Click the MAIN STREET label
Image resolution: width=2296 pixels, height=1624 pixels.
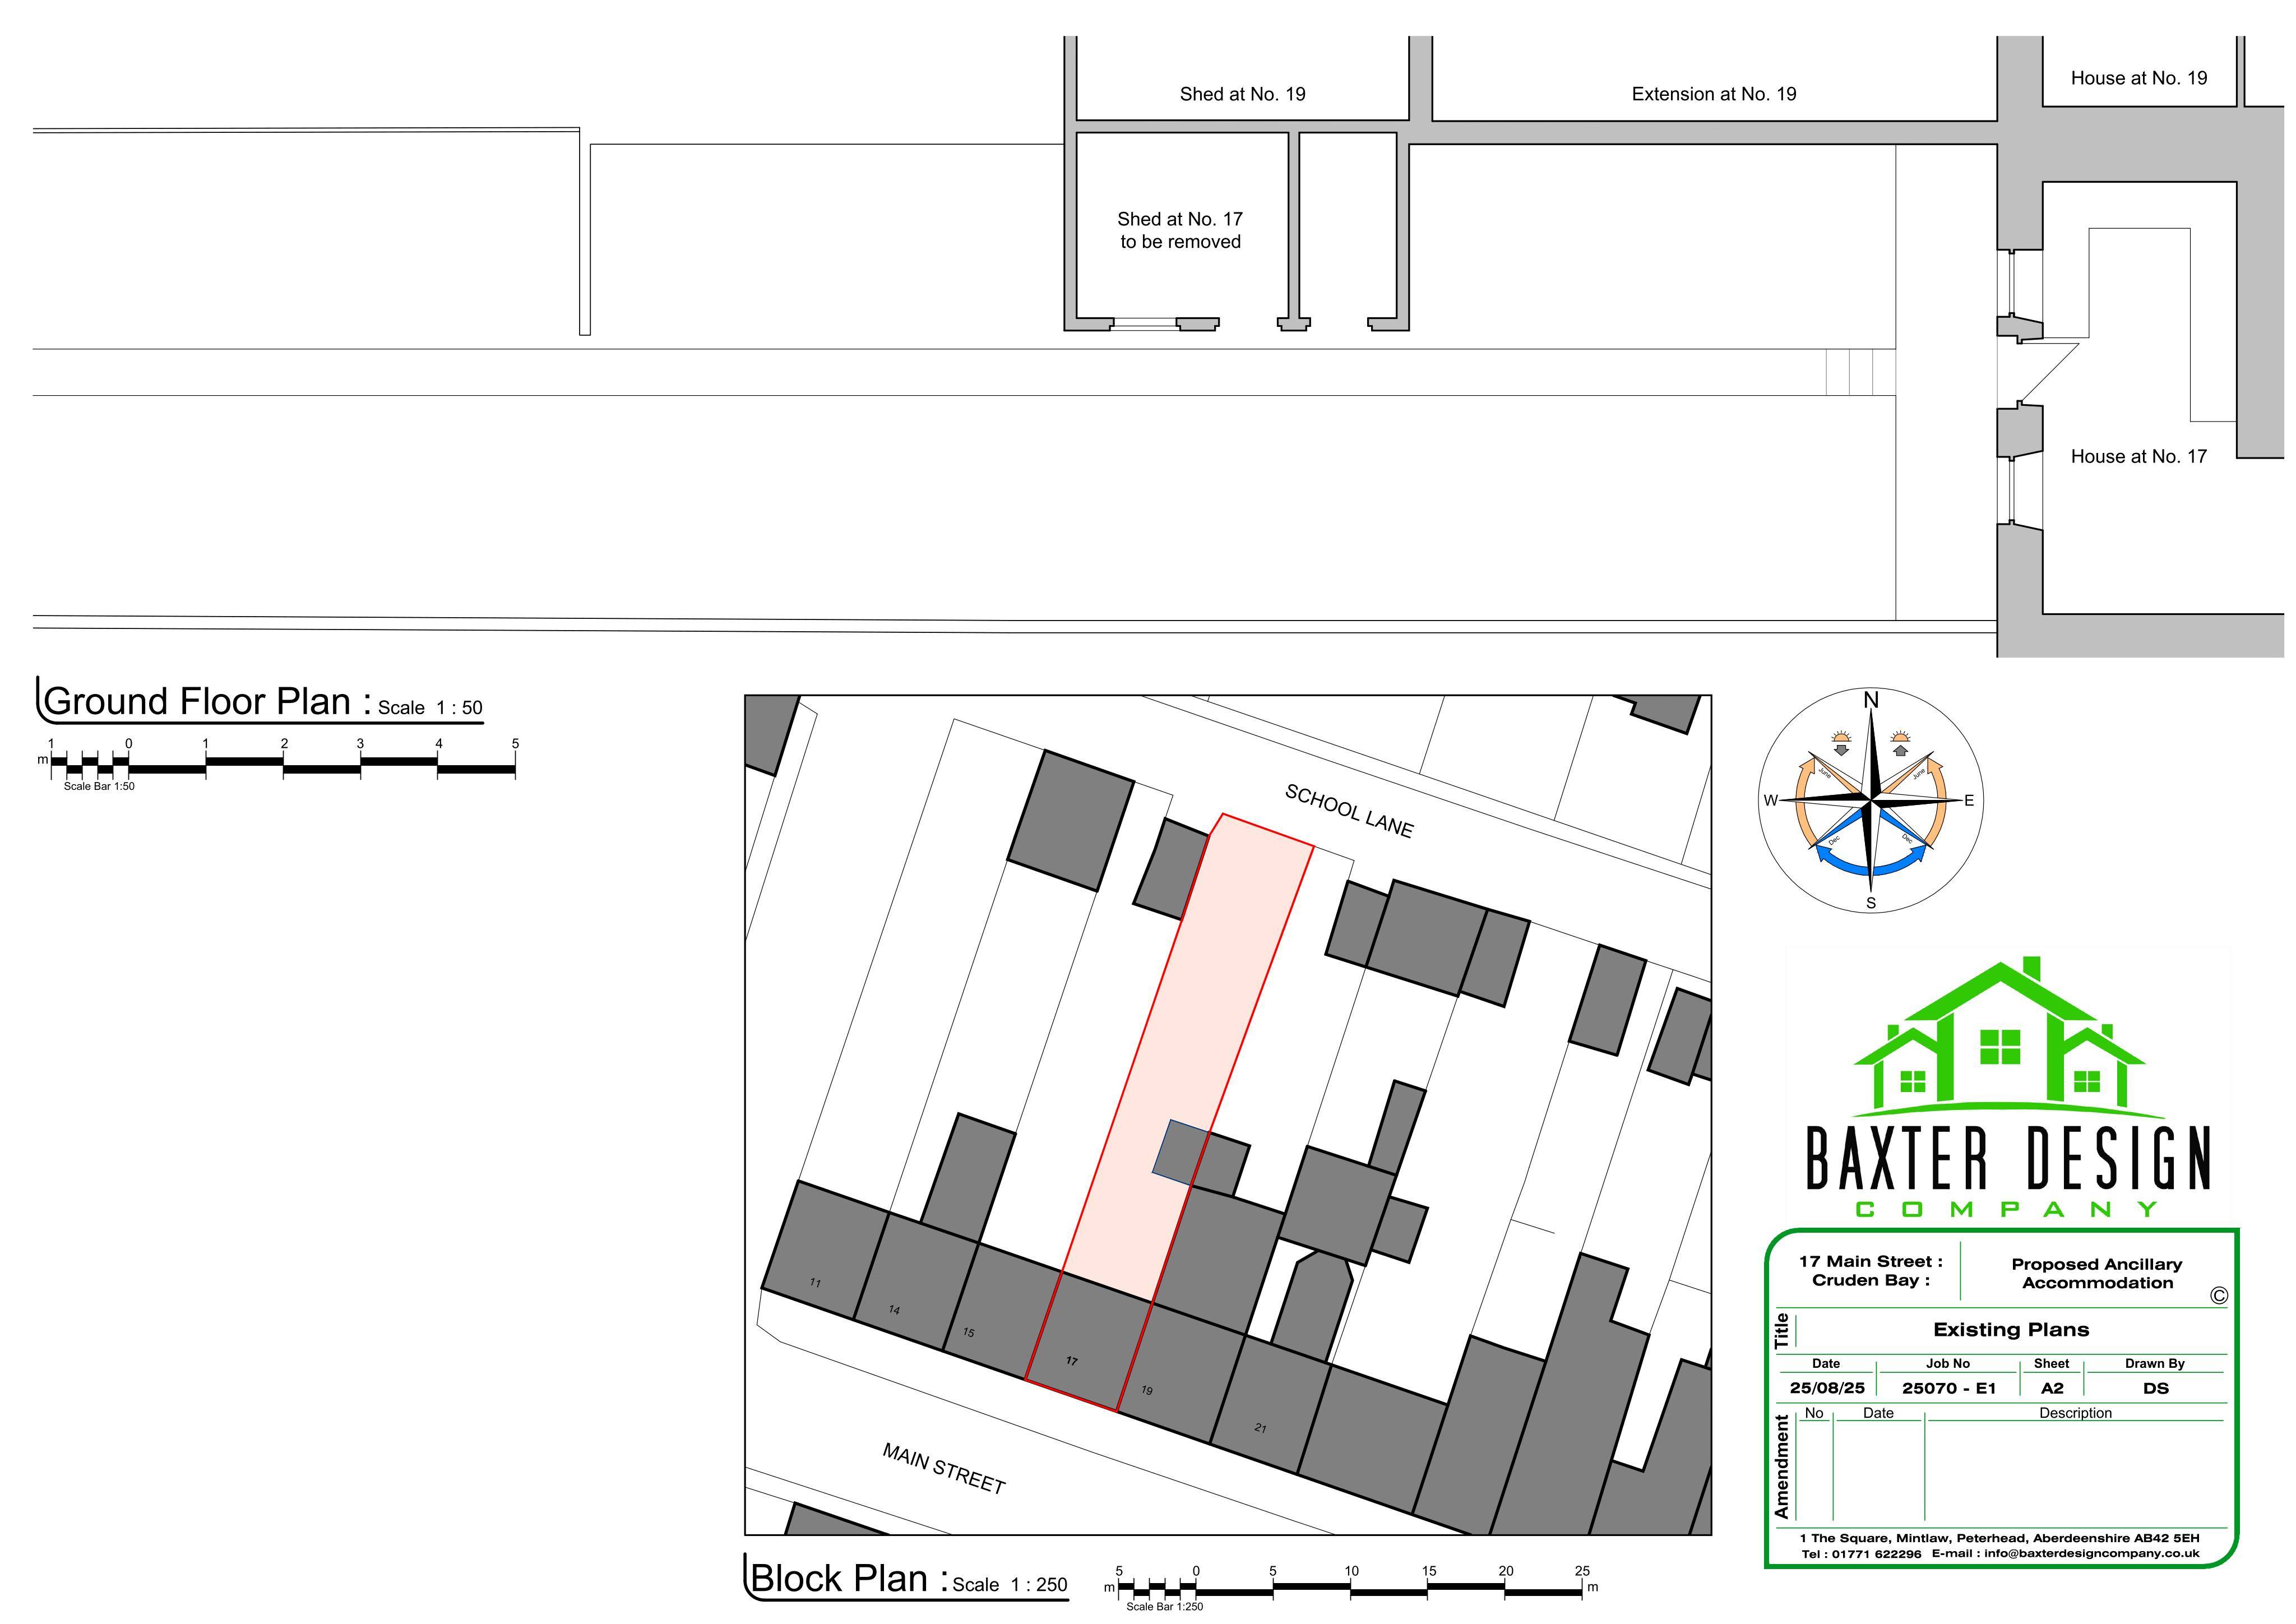(x=943, y=1468)
